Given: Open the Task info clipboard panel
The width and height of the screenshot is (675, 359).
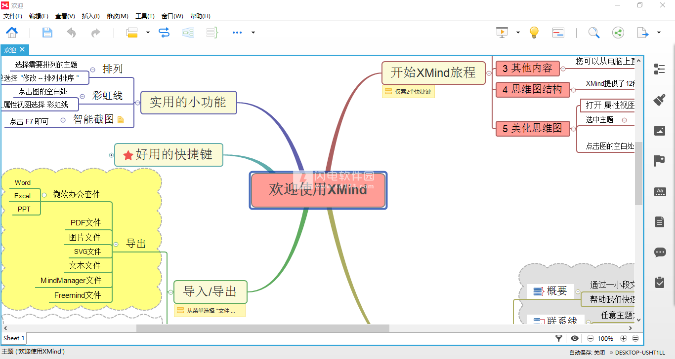Looking at the screenshot, I should [x=660, y=282].
